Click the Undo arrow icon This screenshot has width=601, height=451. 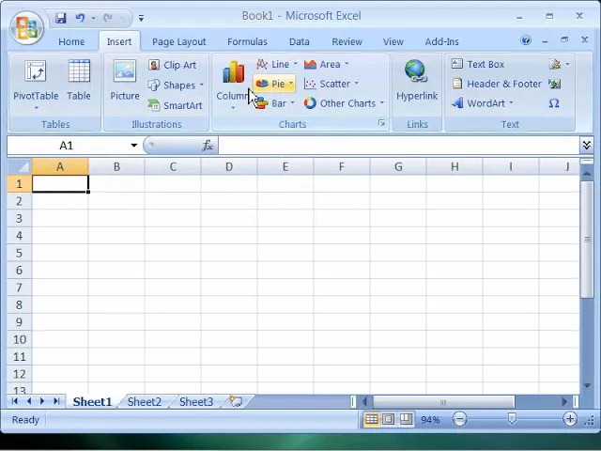[x=80, y=18]
